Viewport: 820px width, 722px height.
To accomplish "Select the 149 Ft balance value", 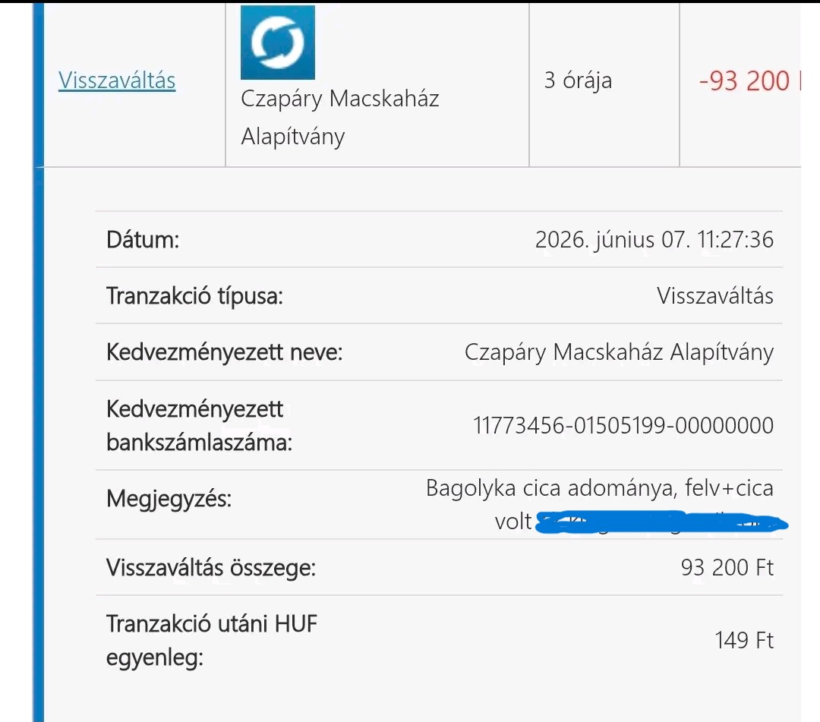I will 744,641.
